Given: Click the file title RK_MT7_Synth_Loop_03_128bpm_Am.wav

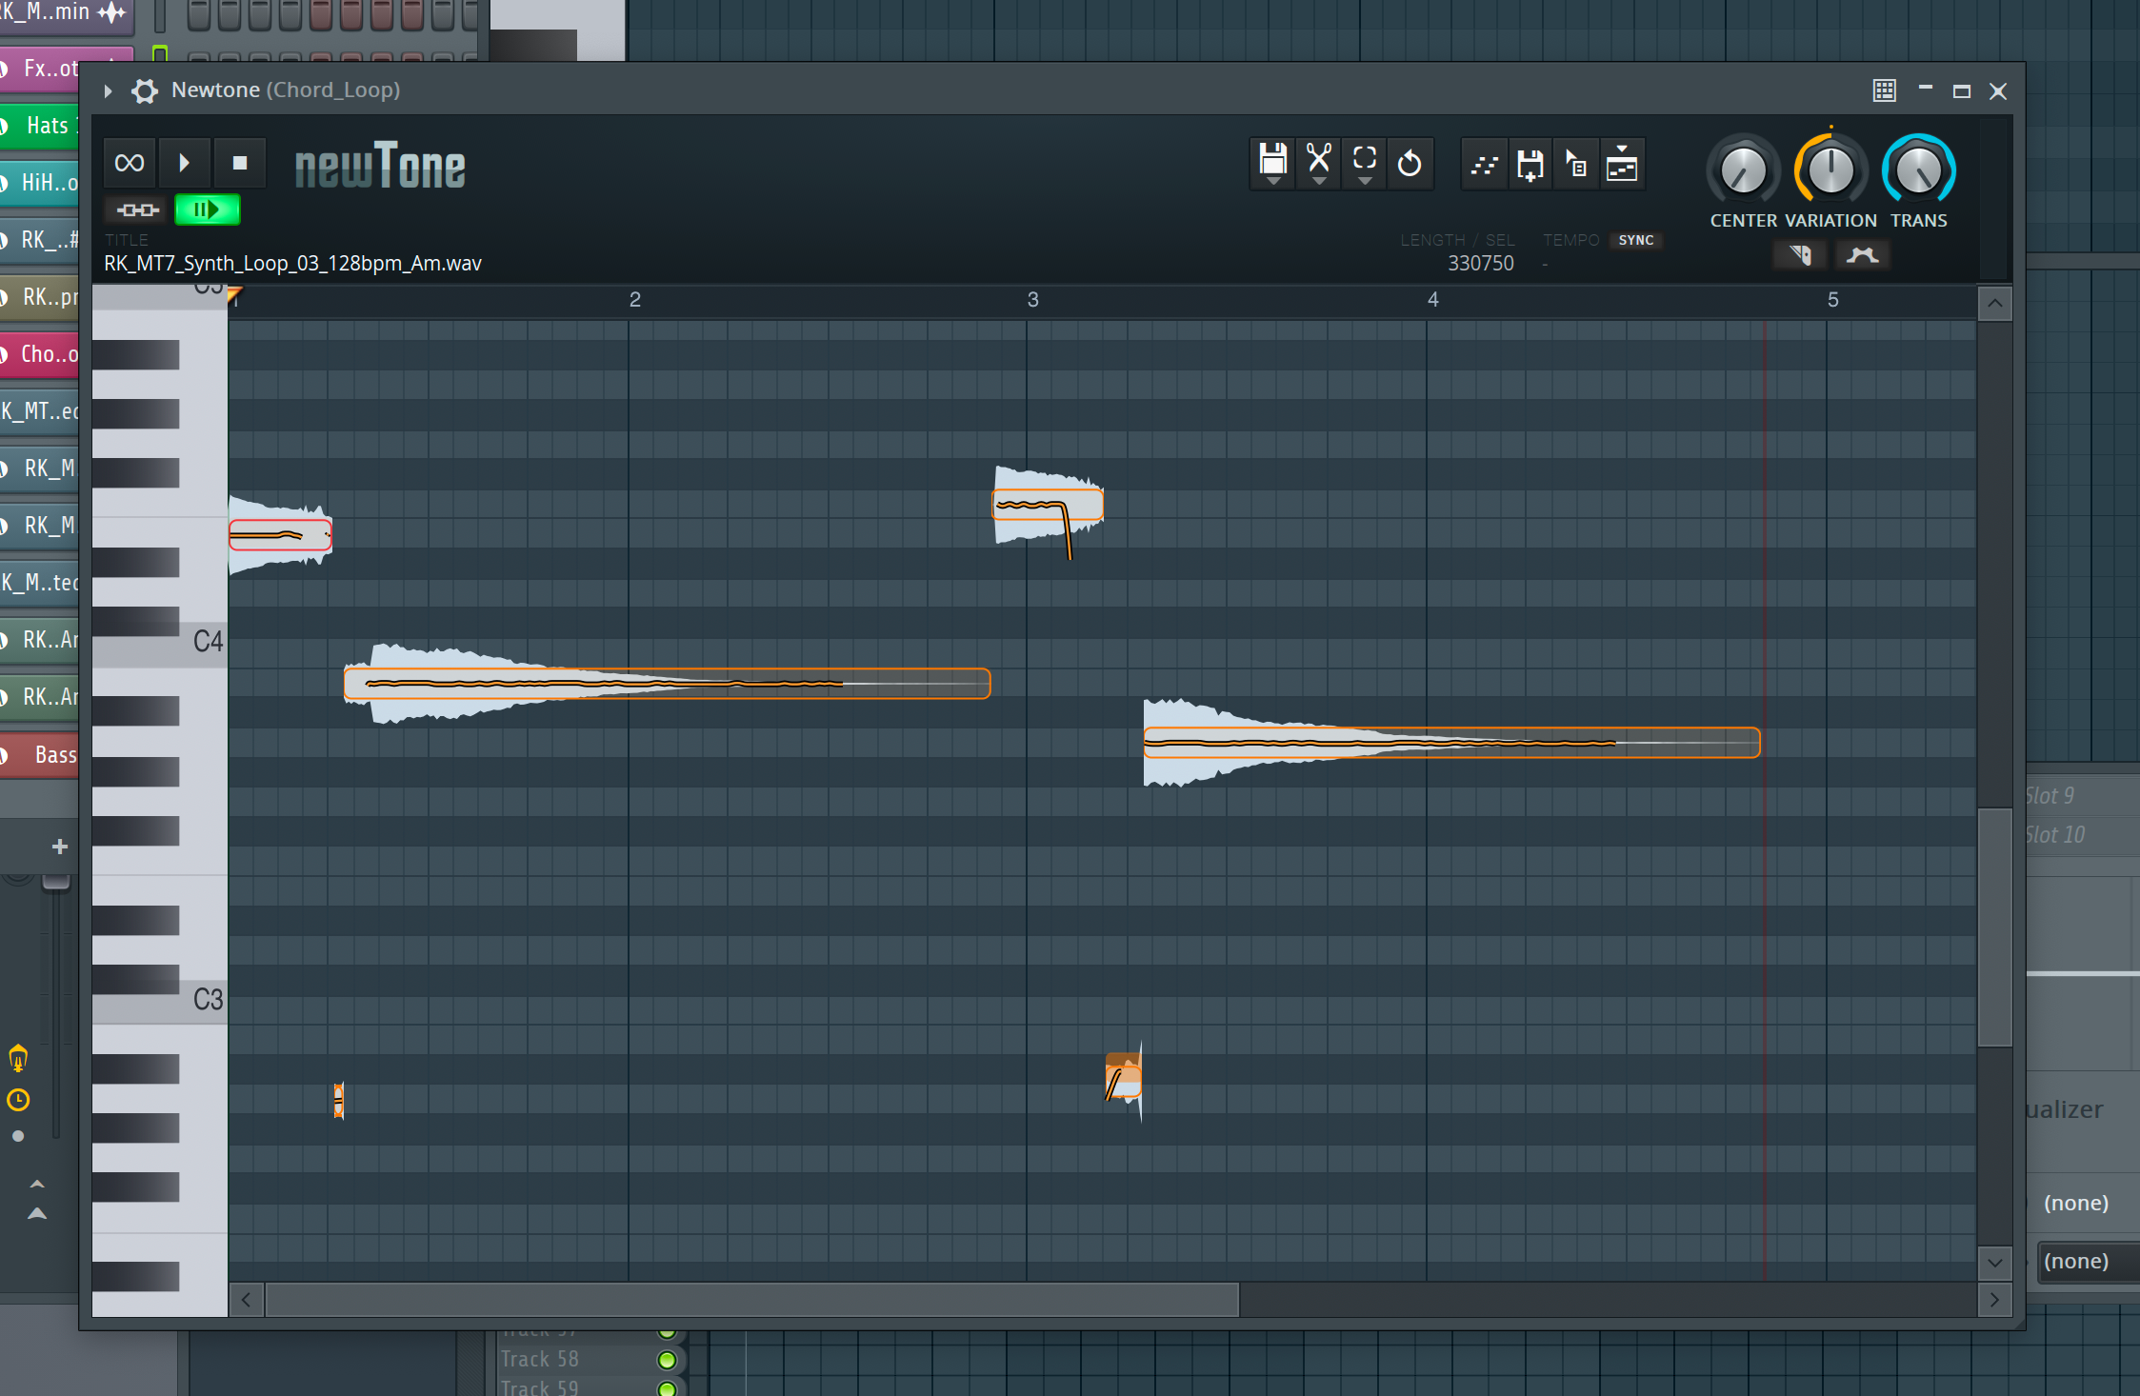Looking at the screenshot, I should click(292, 264).
